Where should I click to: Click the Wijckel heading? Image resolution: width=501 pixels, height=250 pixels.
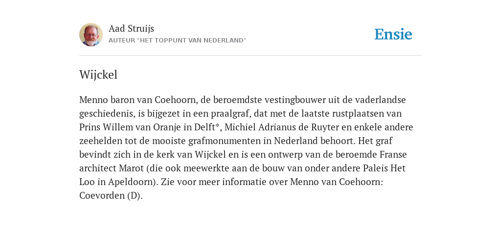[x=98, y=75]
